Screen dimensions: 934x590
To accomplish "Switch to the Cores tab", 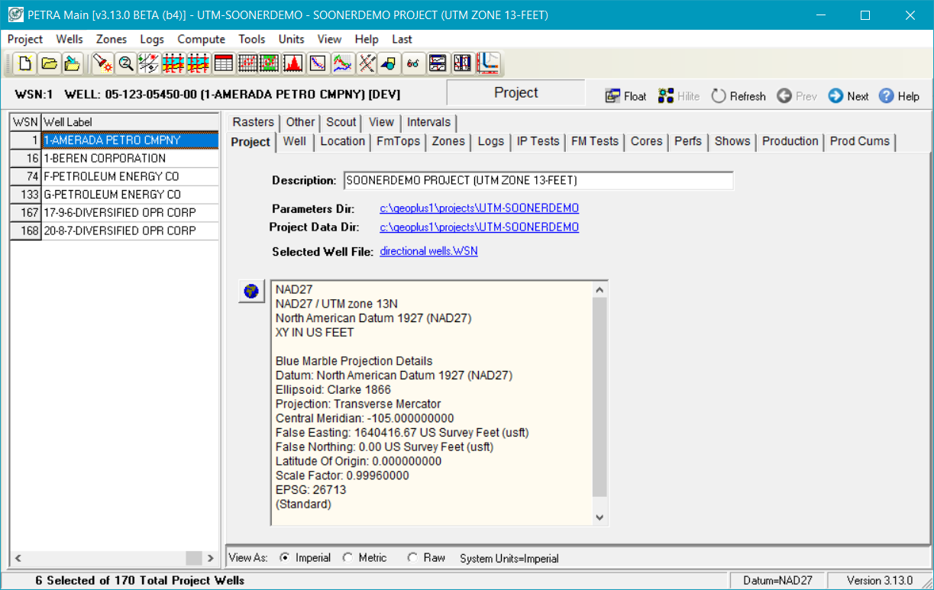I will tap(646, 141).
